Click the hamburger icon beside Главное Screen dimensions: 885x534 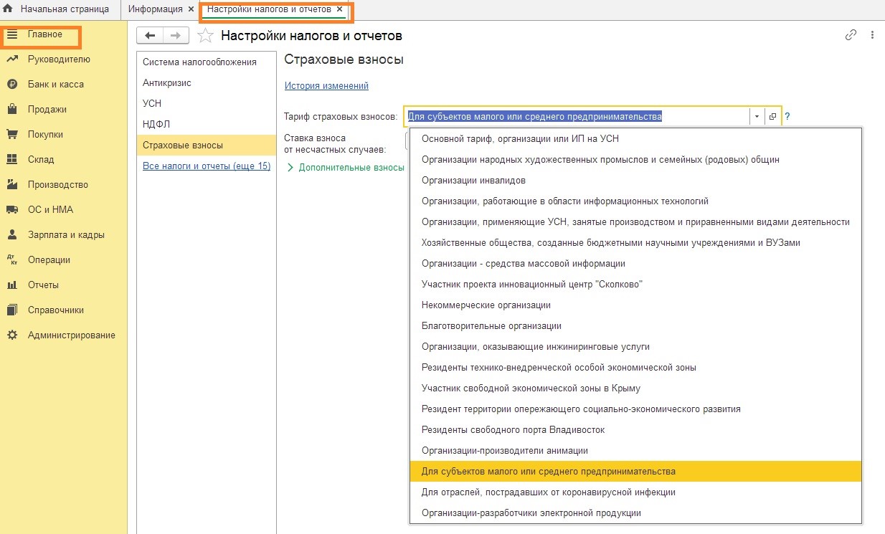click(x=12, y=34)
